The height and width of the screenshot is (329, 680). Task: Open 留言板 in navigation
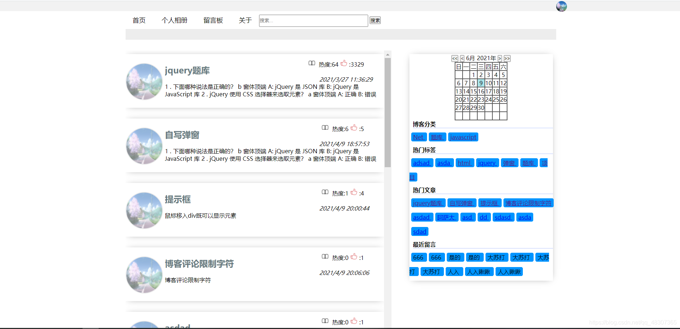coord(213,20)
